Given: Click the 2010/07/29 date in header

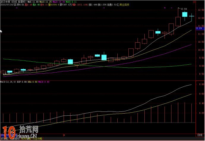Looking at the screenshot, I should click(7, 5).
